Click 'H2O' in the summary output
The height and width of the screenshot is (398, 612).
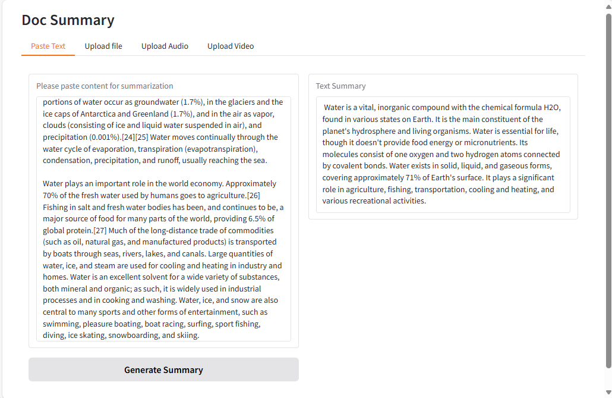(552, 108)
